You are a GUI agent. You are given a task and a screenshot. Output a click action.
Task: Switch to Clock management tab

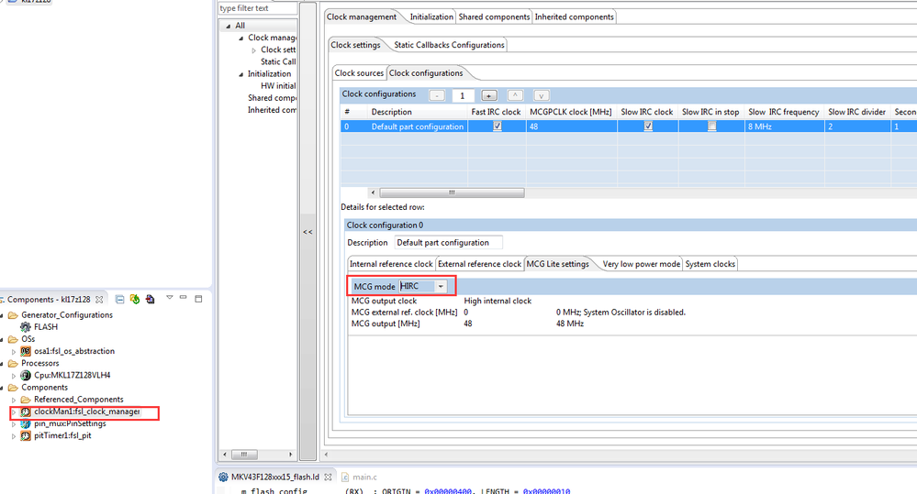362,16
